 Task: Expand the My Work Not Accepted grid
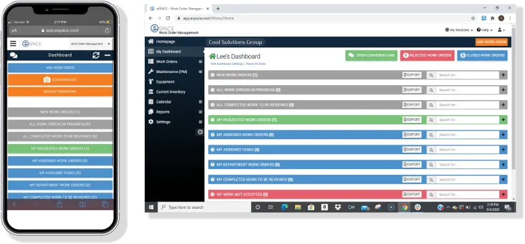coord(503,195)
